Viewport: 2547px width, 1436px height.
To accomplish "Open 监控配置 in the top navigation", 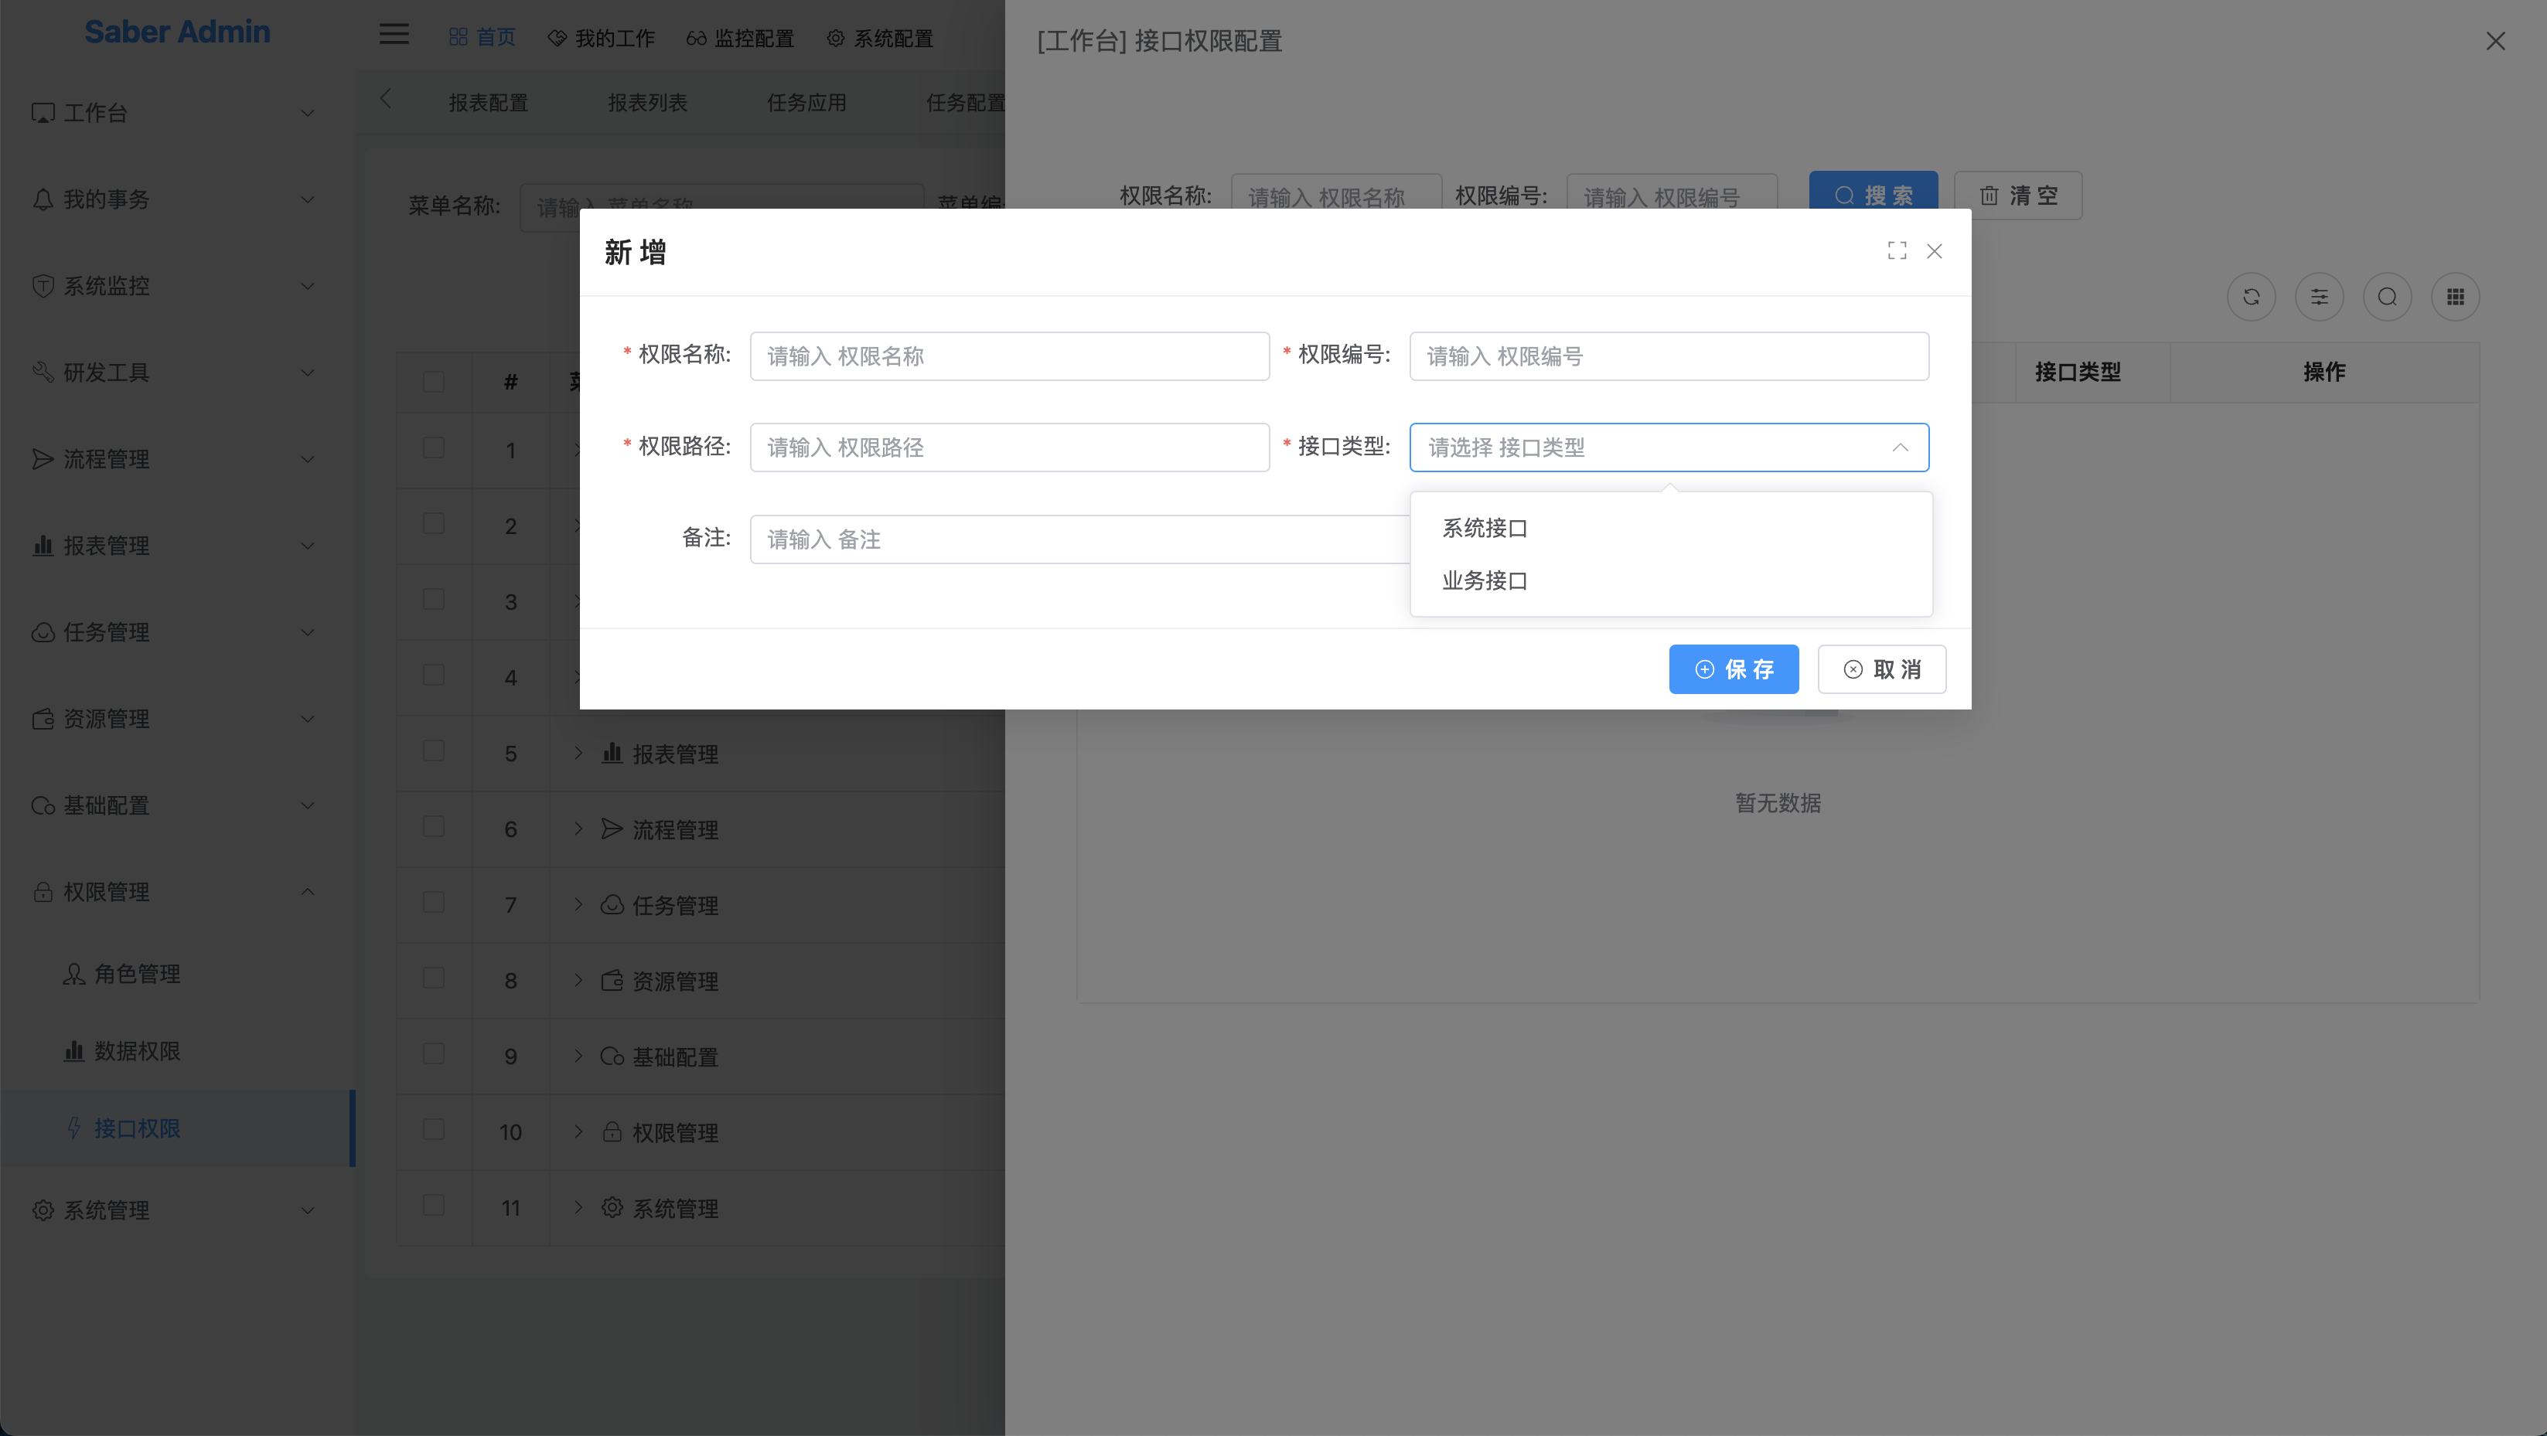I will point(739,38).
